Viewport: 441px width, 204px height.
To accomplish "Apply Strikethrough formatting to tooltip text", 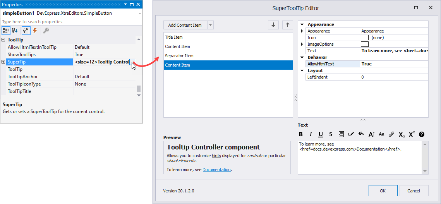I will coord(331,134).
